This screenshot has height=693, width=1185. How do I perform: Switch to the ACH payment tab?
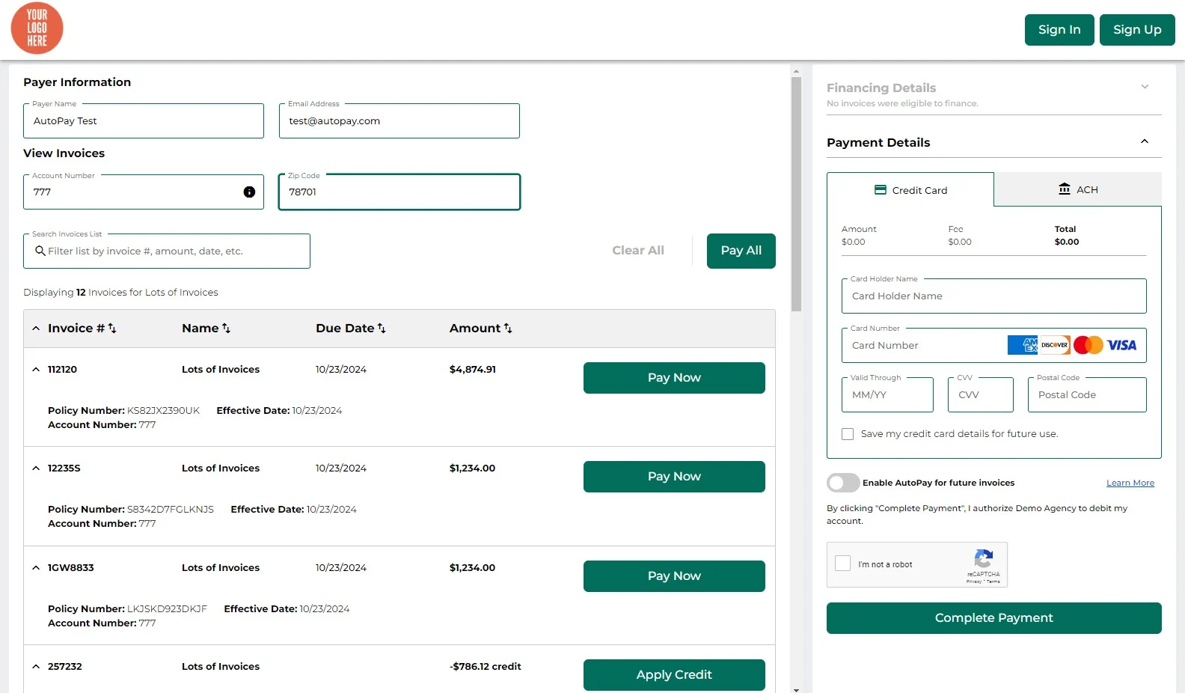coord(1078,189)
